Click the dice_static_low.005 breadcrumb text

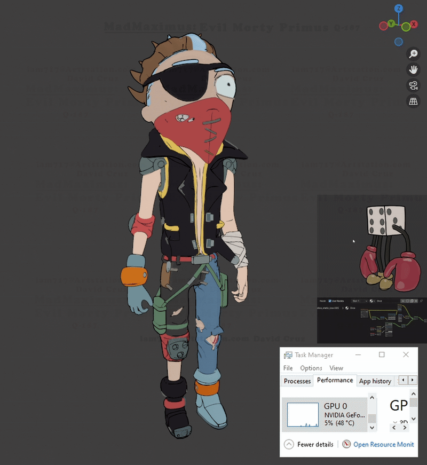[x=328, y=308]
